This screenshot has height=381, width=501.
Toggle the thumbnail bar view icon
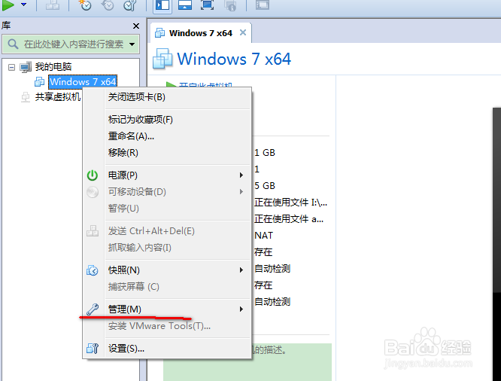(x=185, y=5)
